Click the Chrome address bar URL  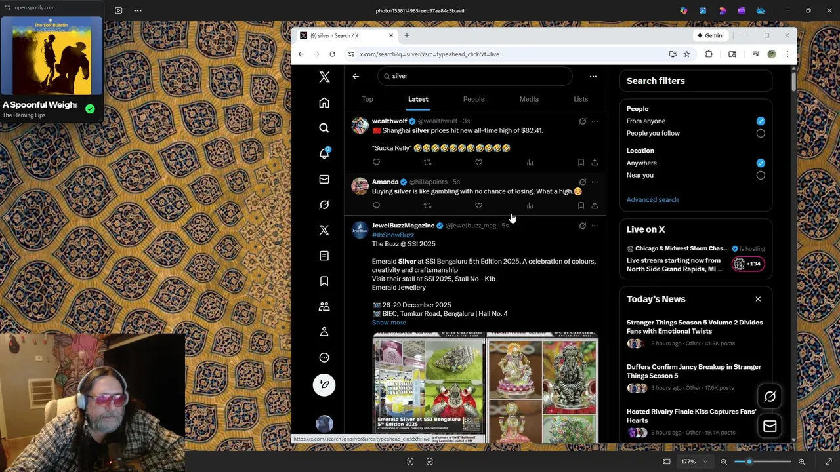click(x=429, y=54)
